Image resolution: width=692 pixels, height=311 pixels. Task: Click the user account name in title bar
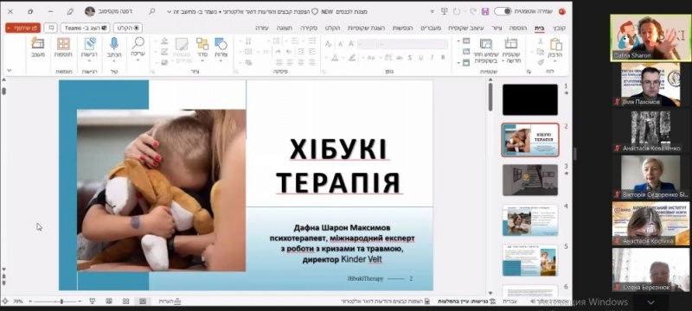click(114, 11)
